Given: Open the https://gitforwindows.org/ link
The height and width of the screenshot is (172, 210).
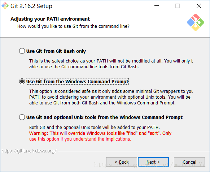Looking at the screenshot, I should 29,151.
